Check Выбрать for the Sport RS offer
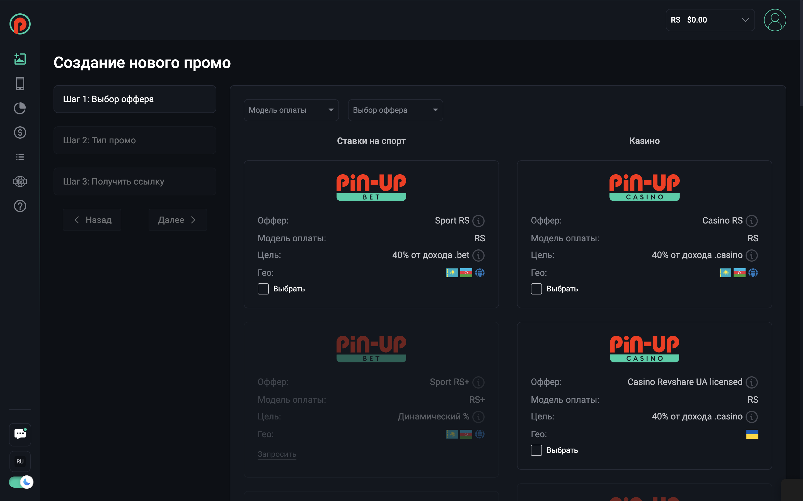Image resolution: width=803 pixels, height=501 pixels. click(x=263, y=289)
